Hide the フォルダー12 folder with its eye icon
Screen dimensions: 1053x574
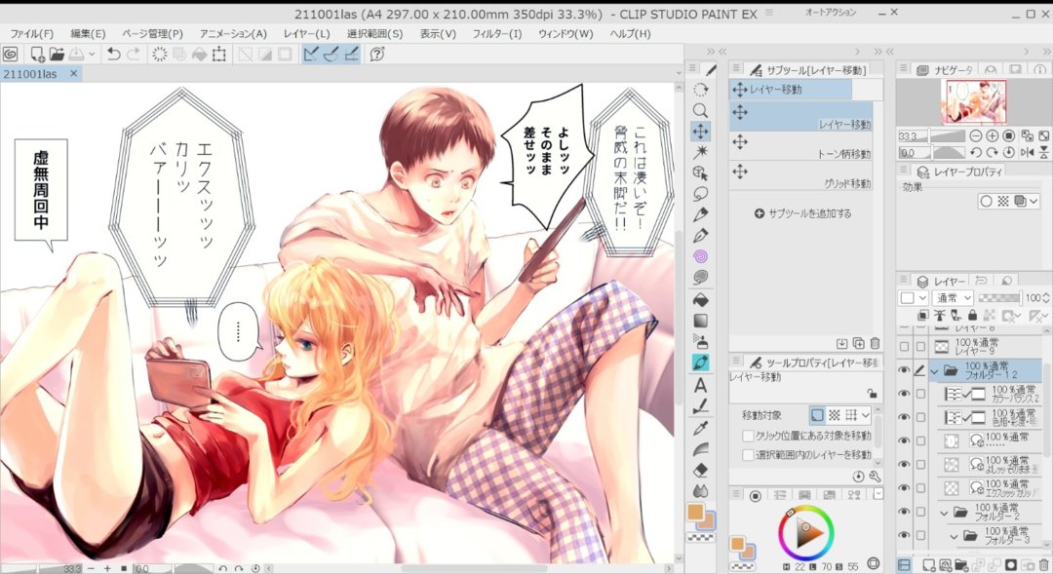coord(904,370)
